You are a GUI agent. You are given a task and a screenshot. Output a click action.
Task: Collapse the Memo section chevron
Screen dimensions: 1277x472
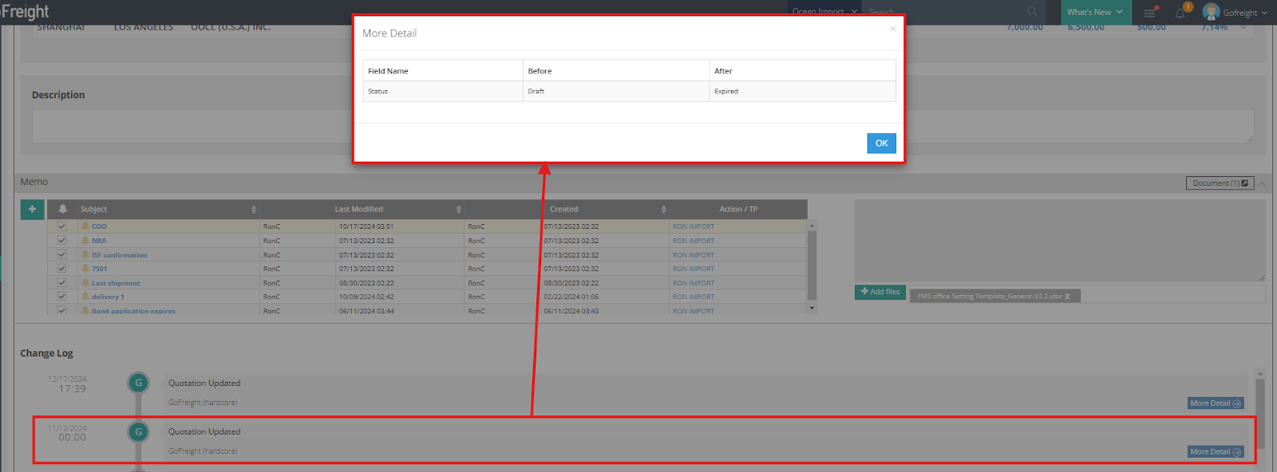click(1262, 183)
